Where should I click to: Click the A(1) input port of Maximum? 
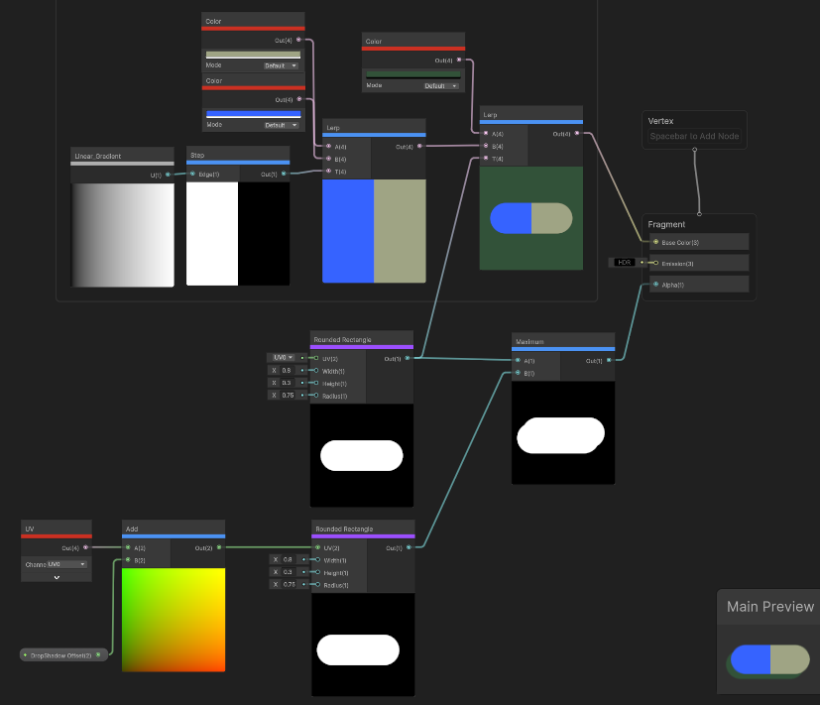518,360
